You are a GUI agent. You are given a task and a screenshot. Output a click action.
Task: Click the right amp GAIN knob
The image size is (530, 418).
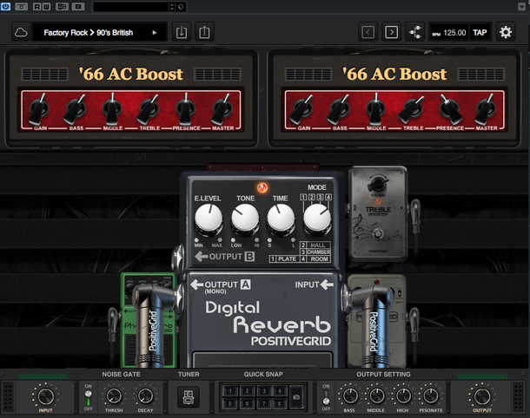(x=301, y=109)
